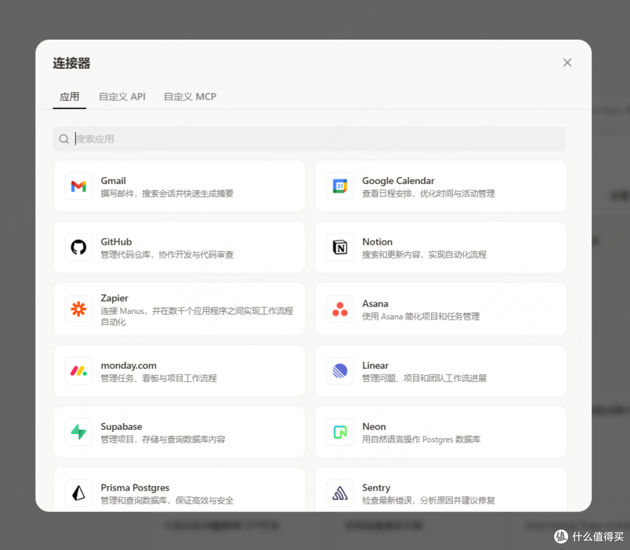Close the 连接器 dialog
Screen dimensions: 630x550
click(567, 62)
